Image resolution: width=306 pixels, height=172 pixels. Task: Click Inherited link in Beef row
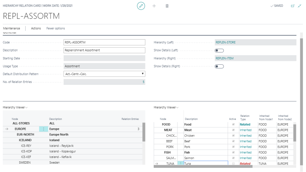246,141
